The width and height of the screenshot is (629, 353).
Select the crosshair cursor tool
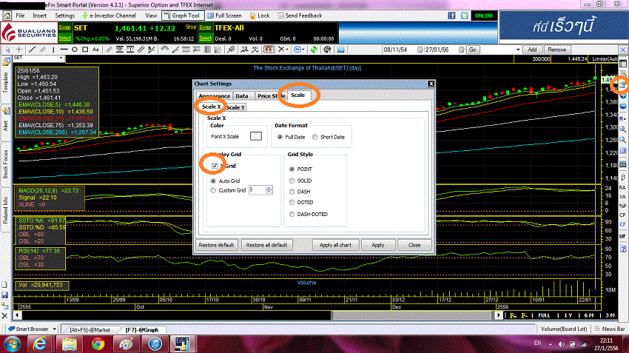click(x=18, y=50)
